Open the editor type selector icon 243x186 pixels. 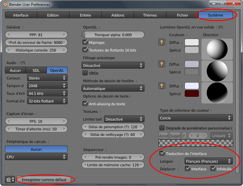click(10, 180)
